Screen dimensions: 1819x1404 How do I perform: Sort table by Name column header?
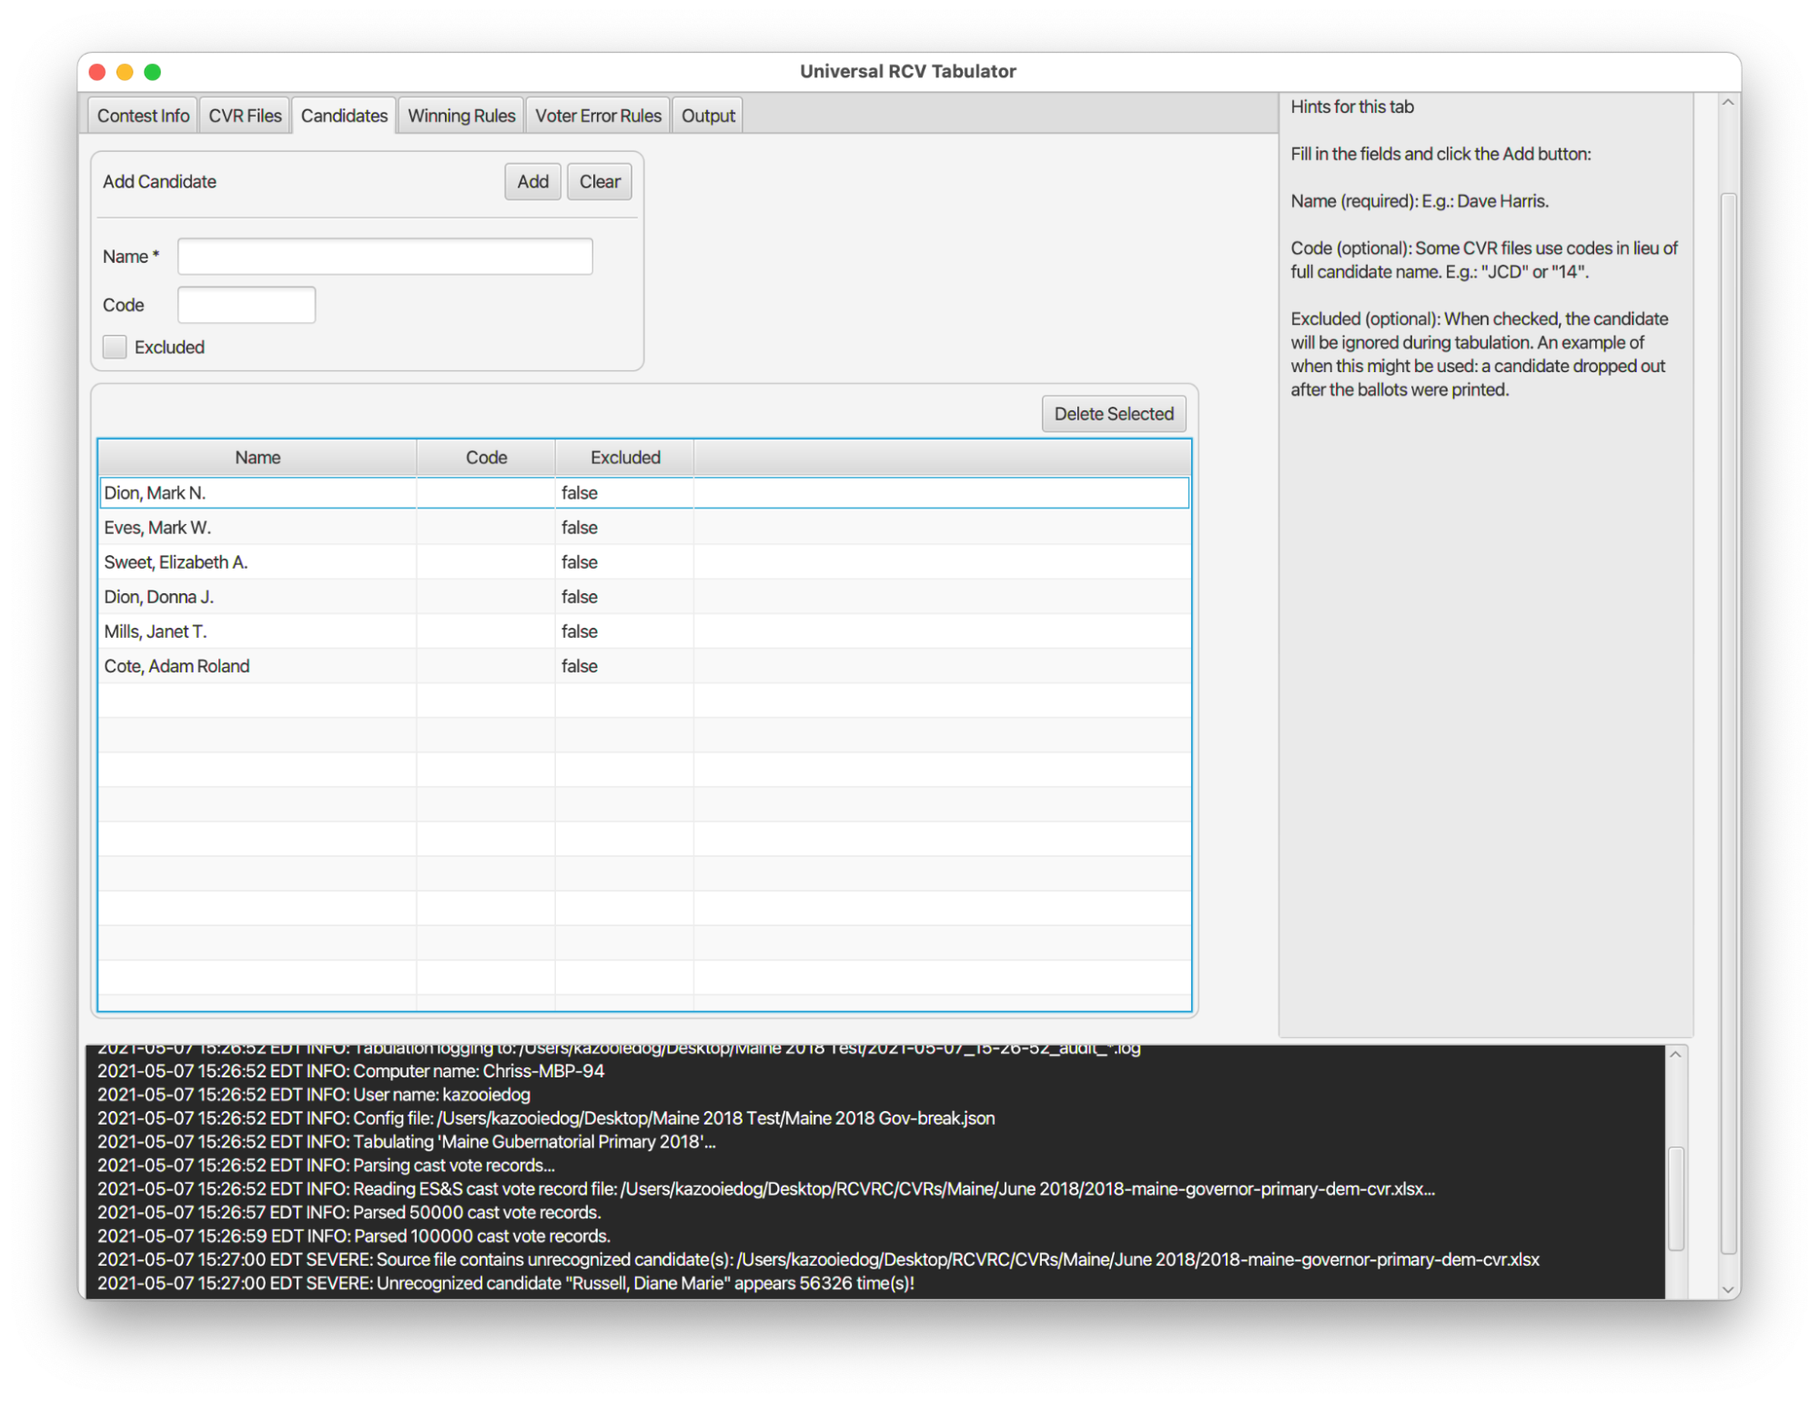click(258, 458)
